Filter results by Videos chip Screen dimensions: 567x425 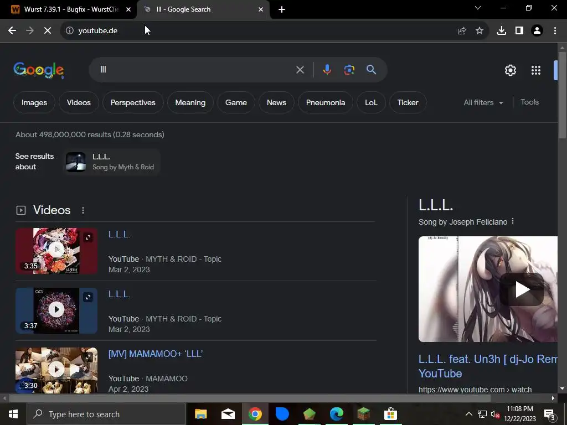coord(79,102)
